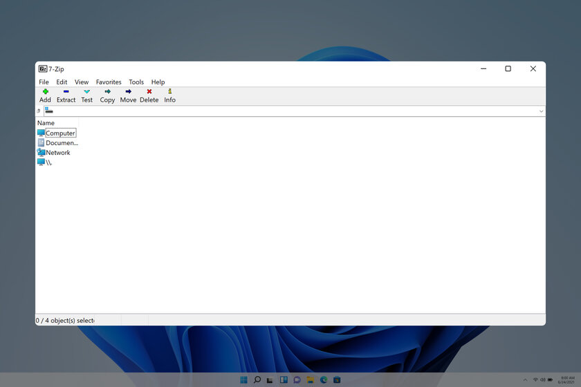Expand the address bar dropdown arrow
This screenshot has height=387, width=581.
(541, 111)
